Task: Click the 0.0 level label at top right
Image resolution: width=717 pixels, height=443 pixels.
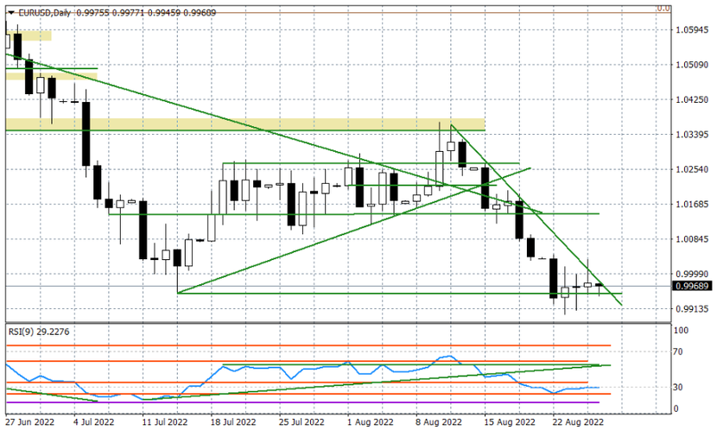Action: [663, 9]
